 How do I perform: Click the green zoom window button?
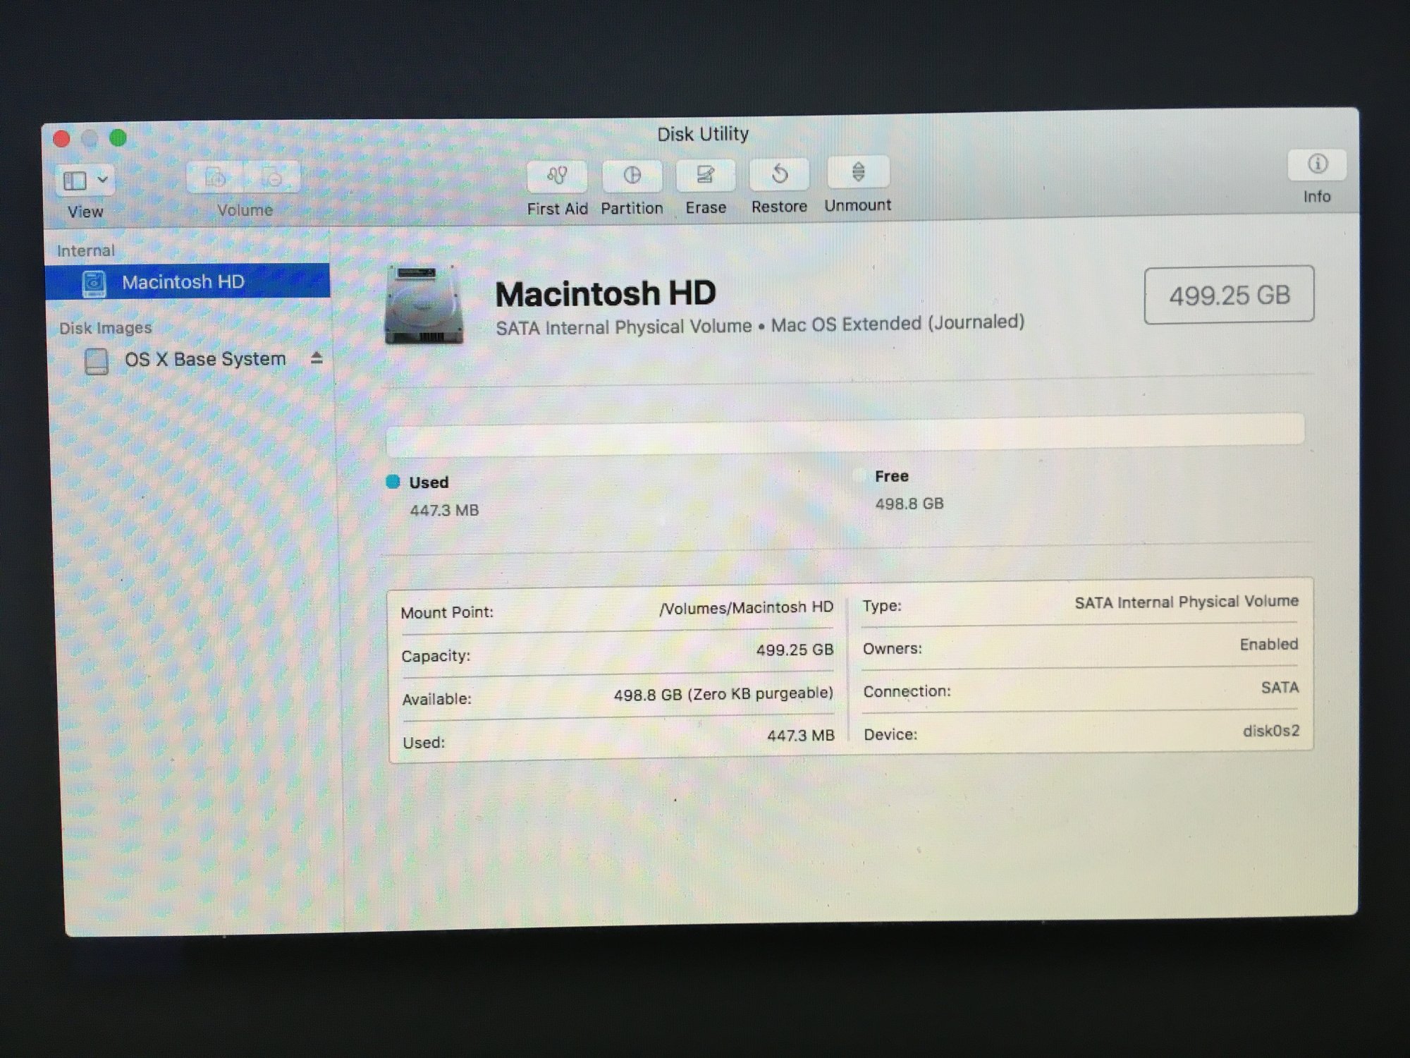[118, 138]
